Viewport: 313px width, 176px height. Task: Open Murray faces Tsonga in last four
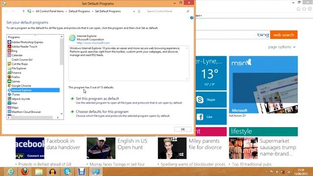117,164
